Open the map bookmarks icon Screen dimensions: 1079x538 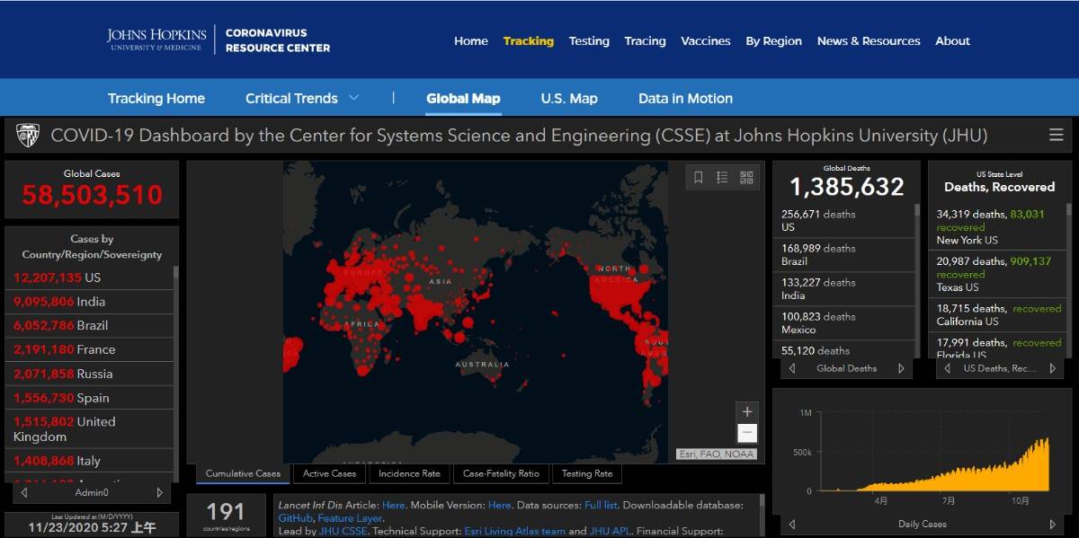(699, 177)
